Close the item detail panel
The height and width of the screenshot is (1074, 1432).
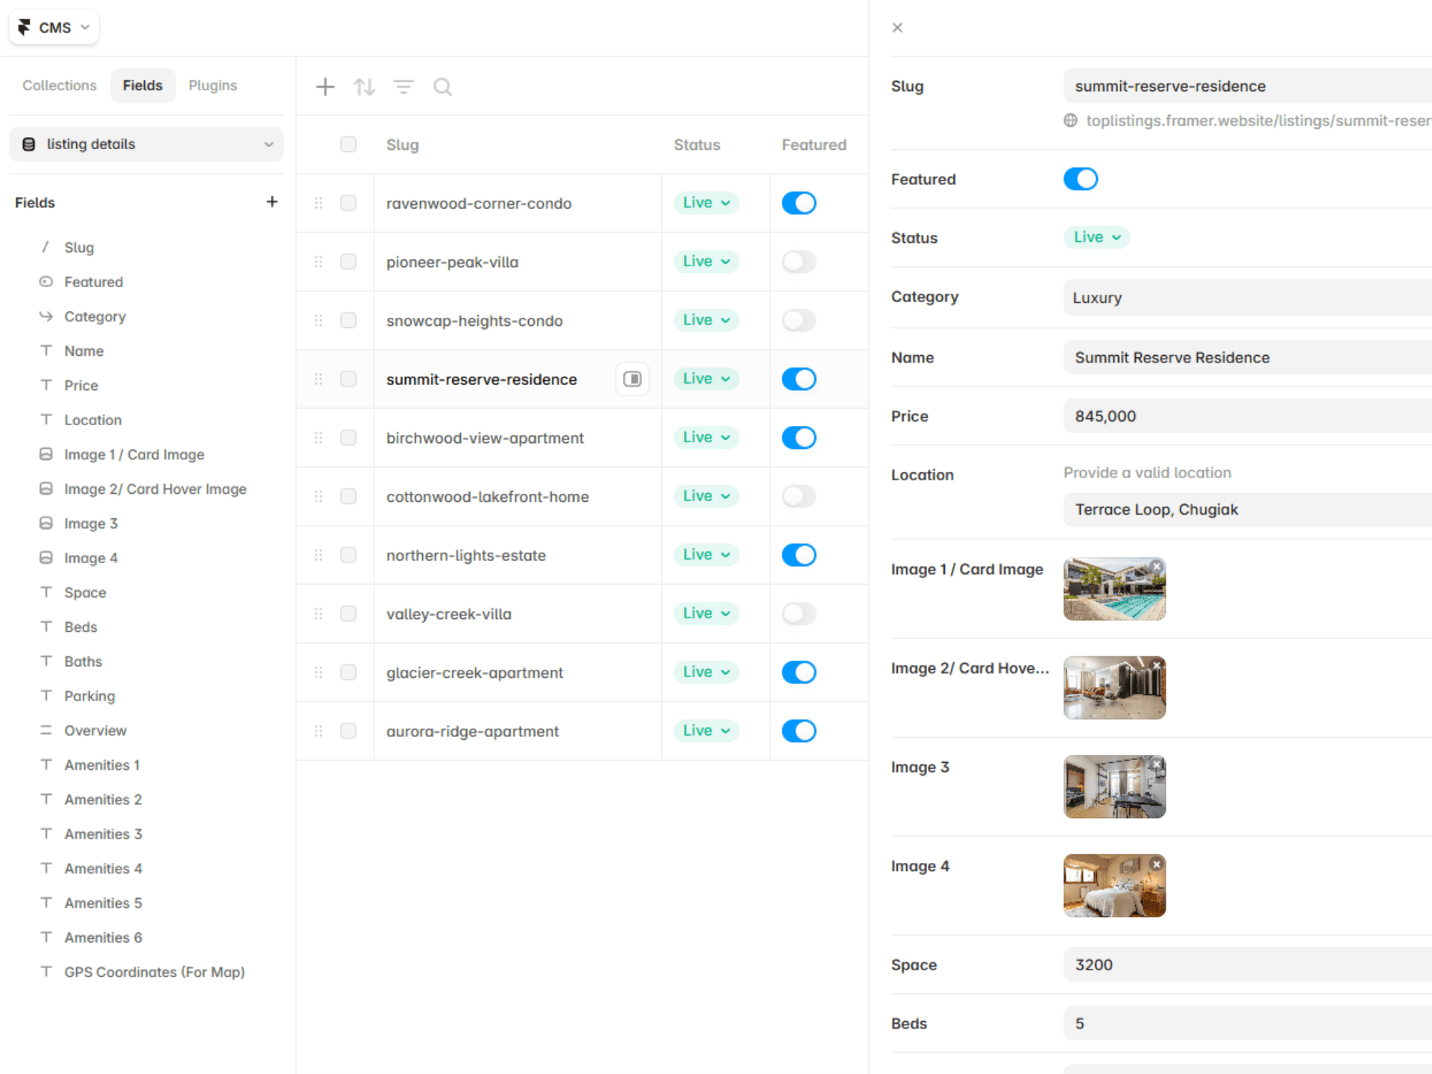click(897, 28)
